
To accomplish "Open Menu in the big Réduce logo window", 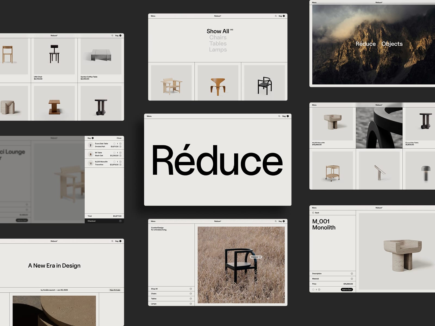I will click(149, 116).
